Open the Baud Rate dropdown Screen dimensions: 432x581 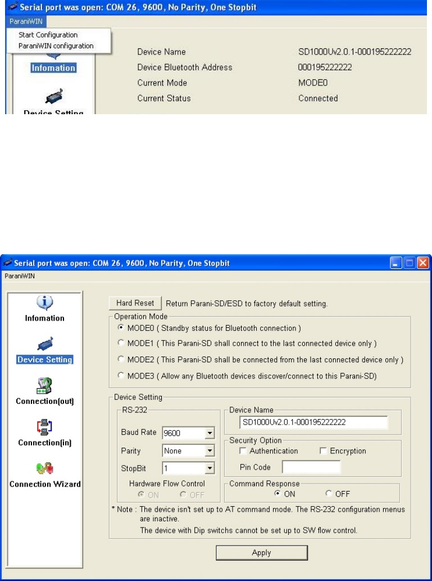210,433
